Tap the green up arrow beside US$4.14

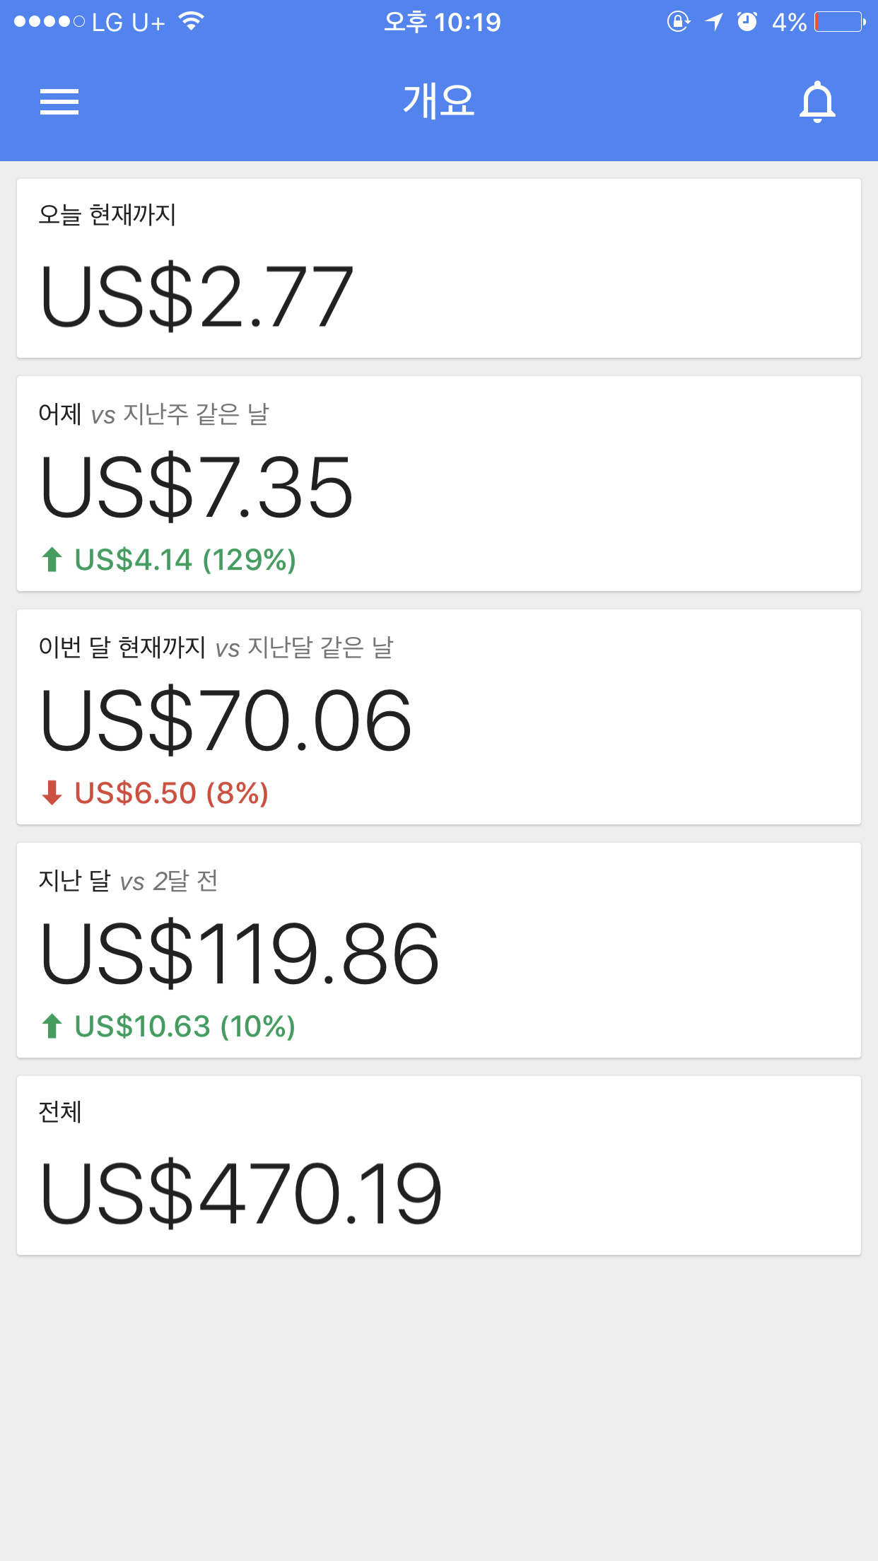pos(52,560)
